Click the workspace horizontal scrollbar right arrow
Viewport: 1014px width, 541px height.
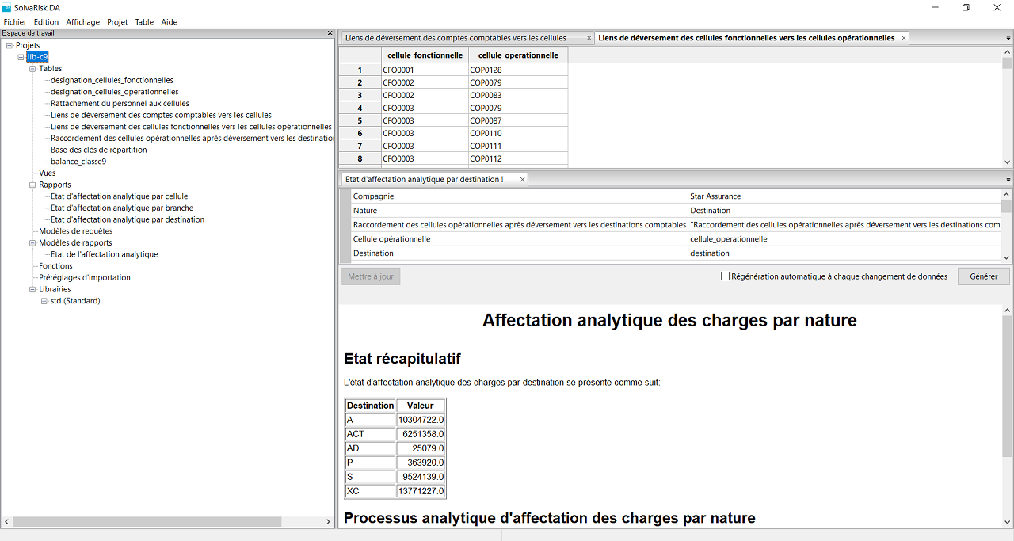coord(329,522)
